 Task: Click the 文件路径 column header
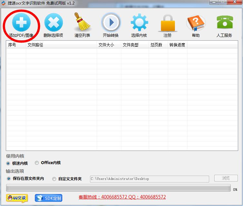click(61, 45)
